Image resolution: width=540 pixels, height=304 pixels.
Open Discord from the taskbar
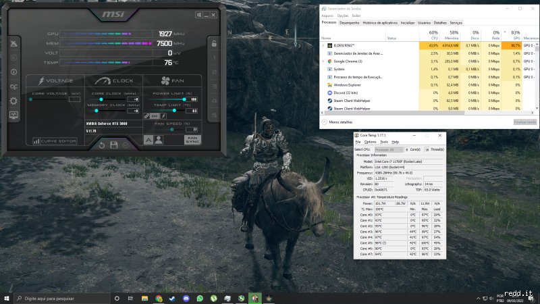[x=186, y=299]
